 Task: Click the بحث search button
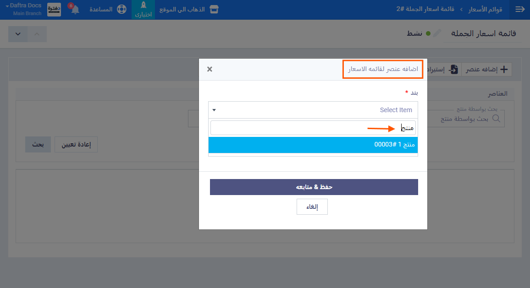(38, 145)
